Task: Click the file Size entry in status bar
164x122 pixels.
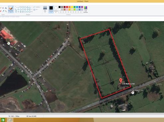Action: coord(32,116)
